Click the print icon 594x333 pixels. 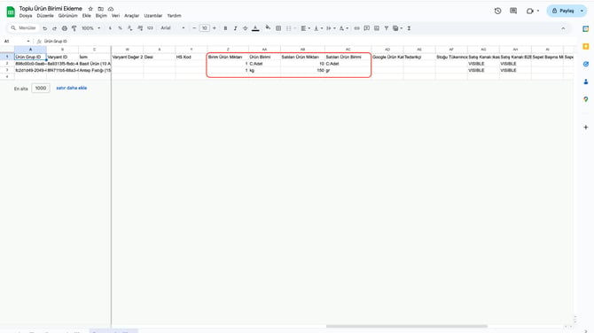coord(65,28)
